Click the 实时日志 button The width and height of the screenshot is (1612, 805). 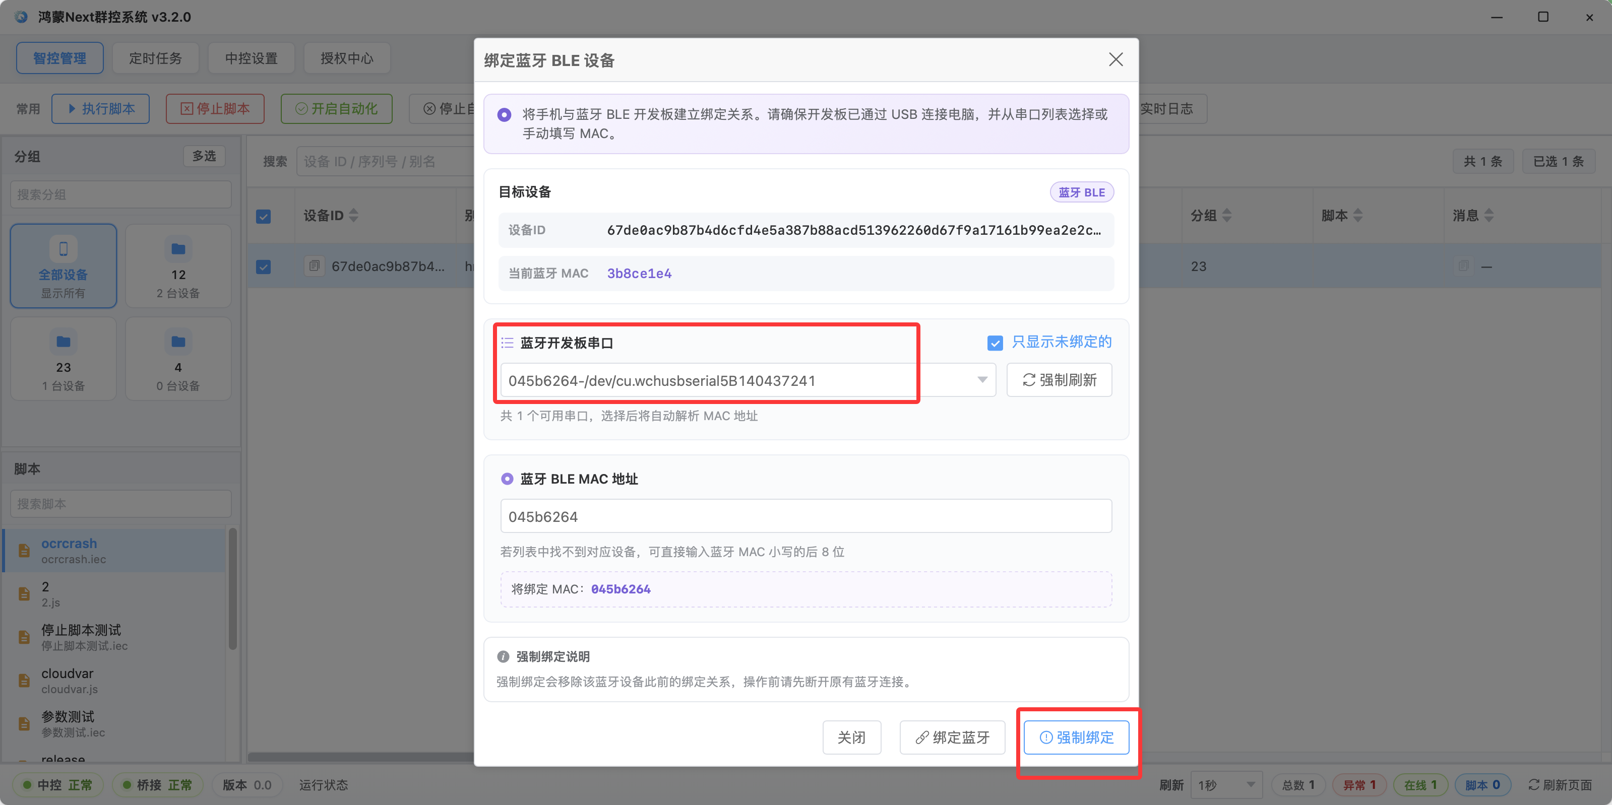(1171, 109)
